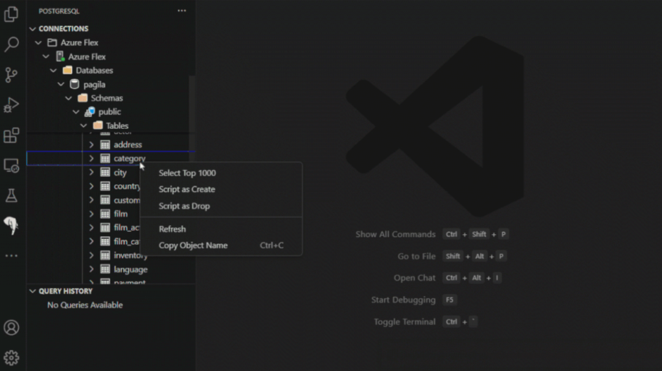The height and width of the screenshot is (371, 662).
Task: Open the Manage settings gear
Action: point(12,358)
